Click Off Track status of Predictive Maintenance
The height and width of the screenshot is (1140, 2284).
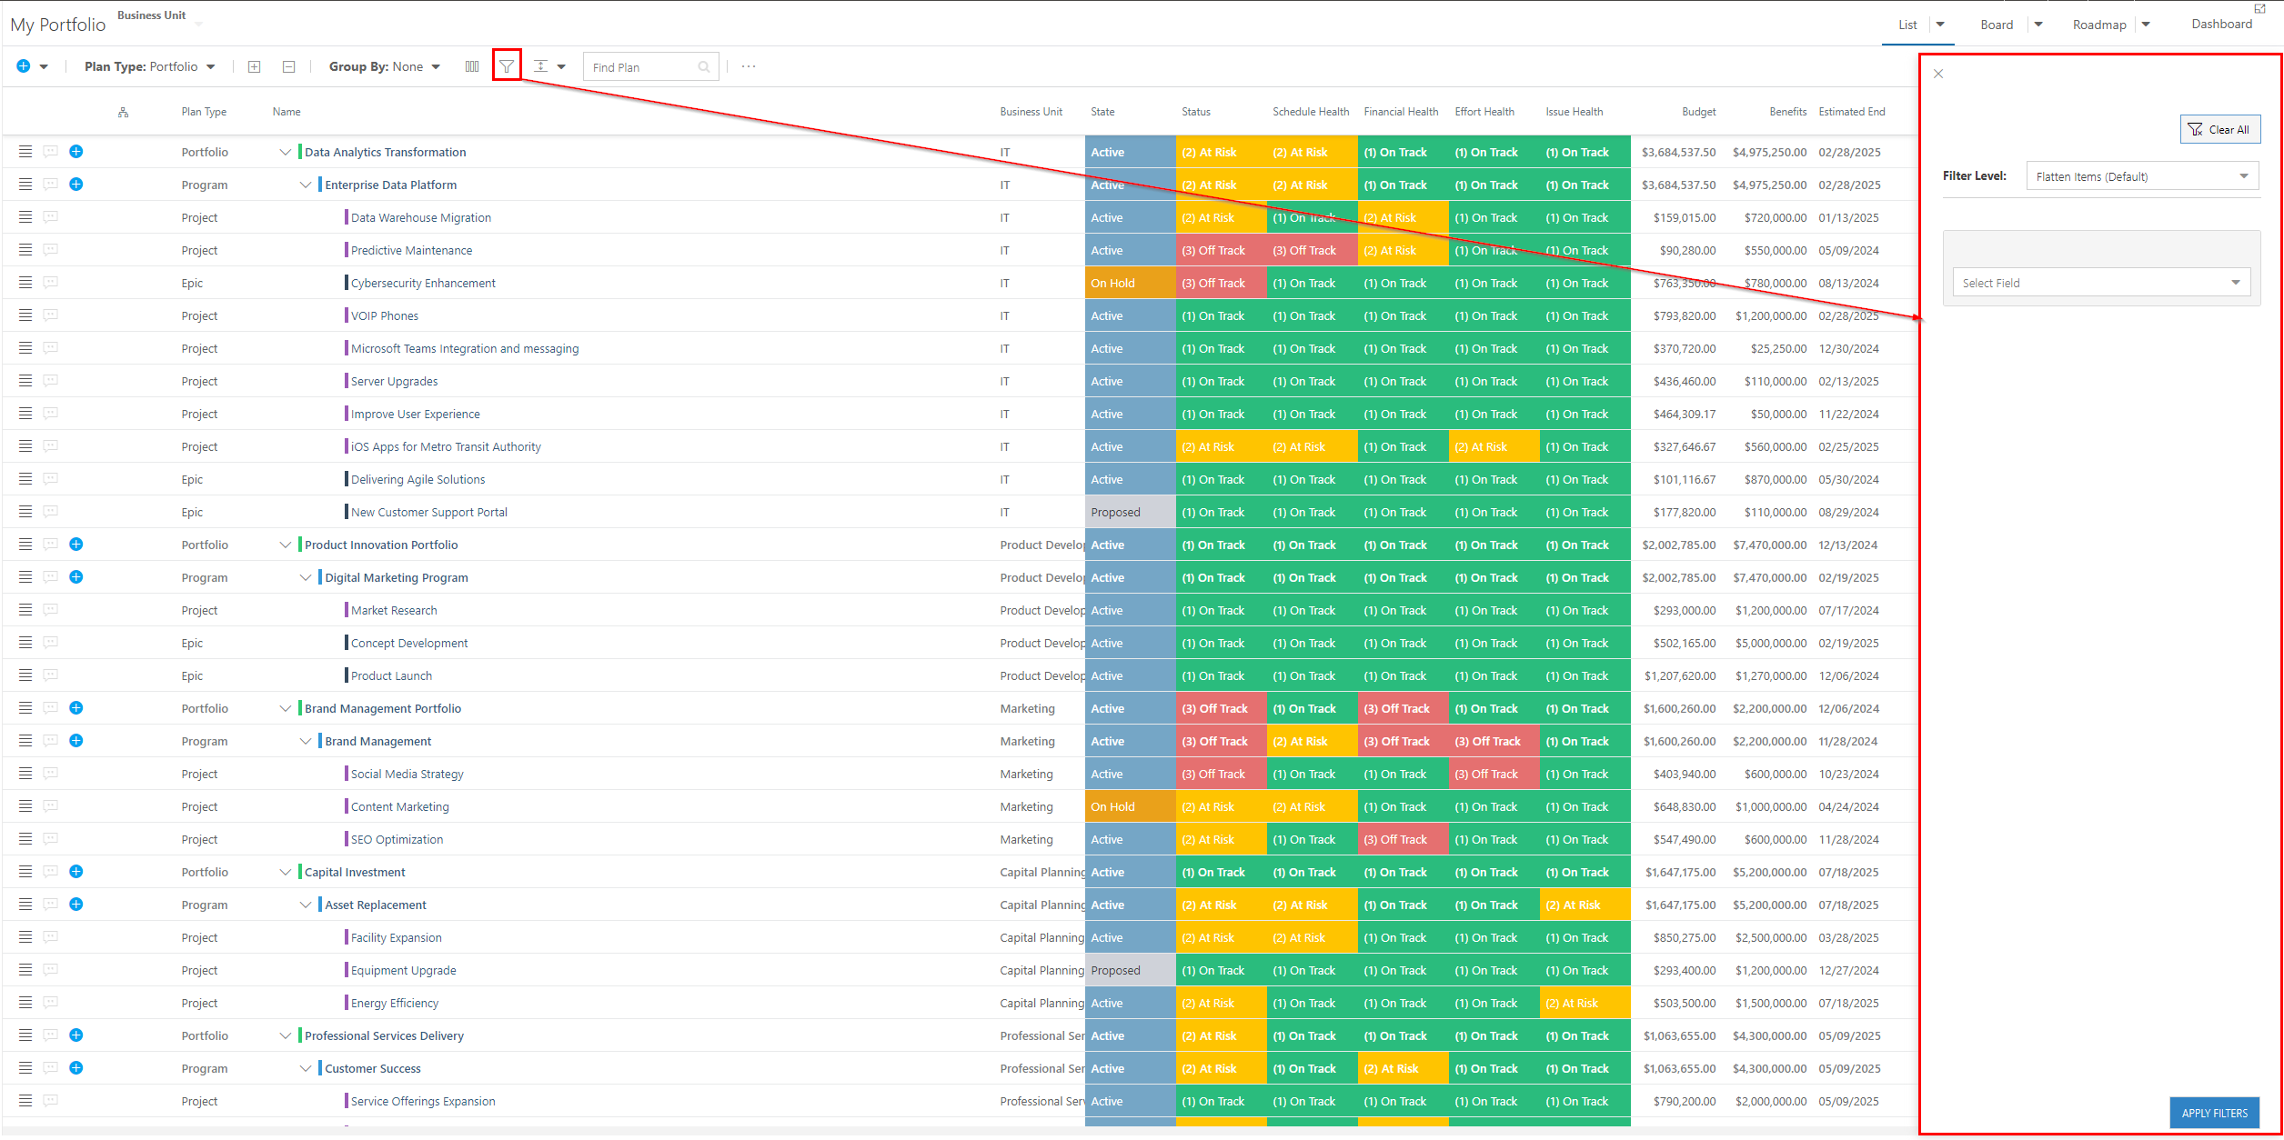[x=1221, y=250]
